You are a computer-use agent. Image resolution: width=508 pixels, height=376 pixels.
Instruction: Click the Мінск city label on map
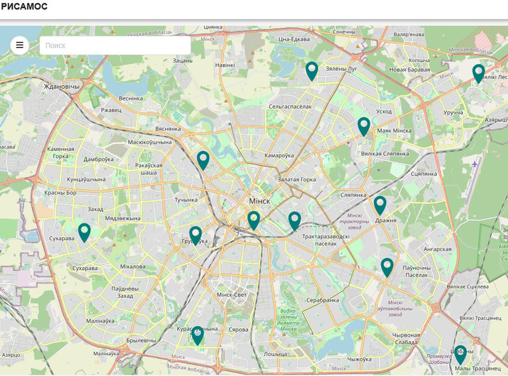[259, 201]
